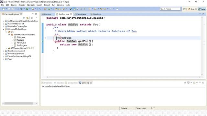Close the SubFoo.java editor tab
Viewport: 207px width, 116px height.
[x=71, y=14]
